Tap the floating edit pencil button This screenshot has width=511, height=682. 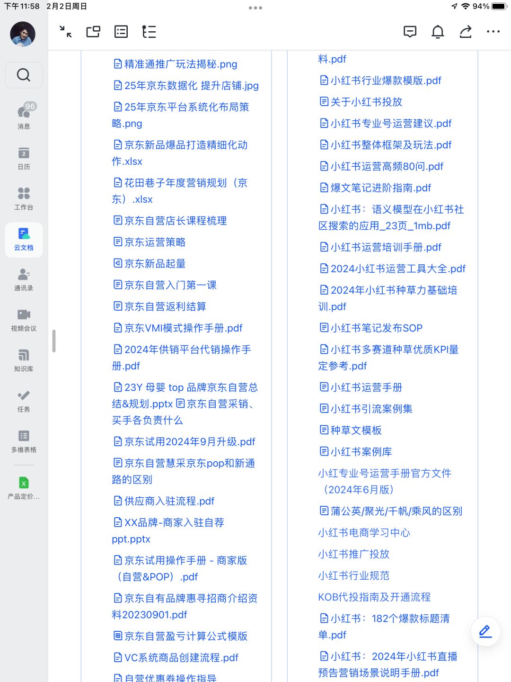click(485, 631)
